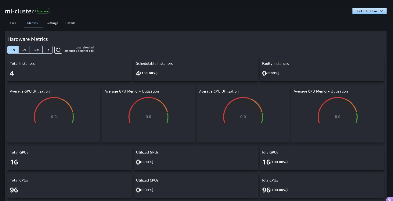The height and width of the screenshot is (201, 393).
Task: Open the Get started in dropdown
Action: coord(370,11)
